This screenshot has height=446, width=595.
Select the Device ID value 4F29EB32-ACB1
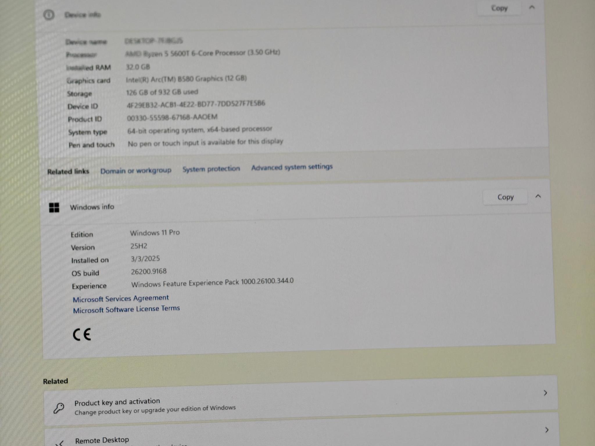pyautogui.click(x=196, y=104)
